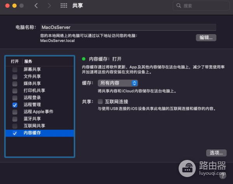Select 远程 Apple 事件 service row

(40, 112)
